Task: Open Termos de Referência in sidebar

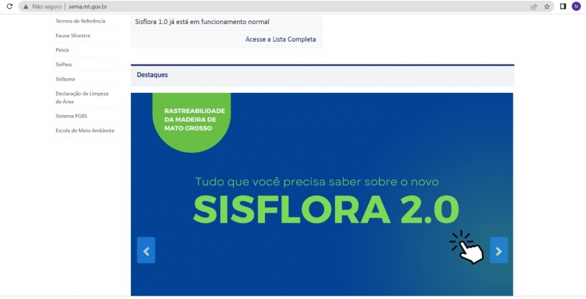Action: [x=80, y=21]
